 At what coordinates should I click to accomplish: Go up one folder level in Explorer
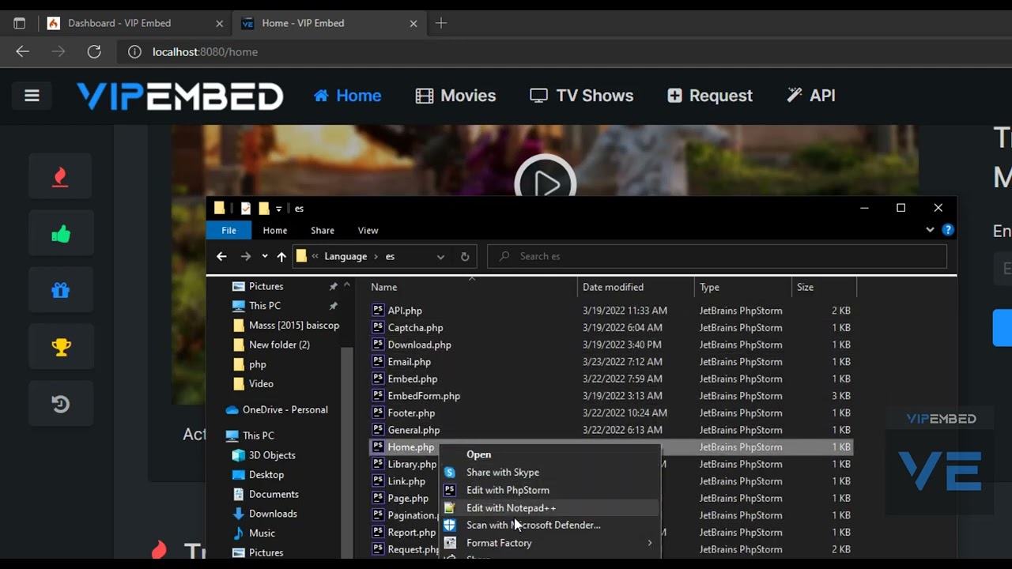(281, 256)
